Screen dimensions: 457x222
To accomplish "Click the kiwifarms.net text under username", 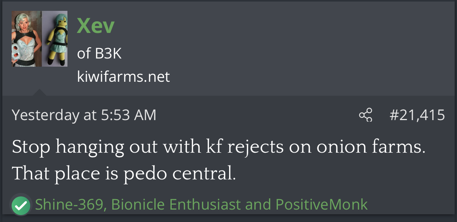I will 123,76.
